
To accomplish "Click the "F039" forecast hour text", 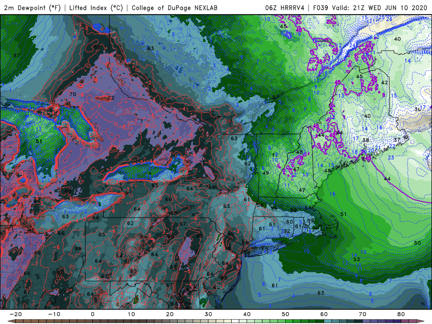I will [320, 8].
